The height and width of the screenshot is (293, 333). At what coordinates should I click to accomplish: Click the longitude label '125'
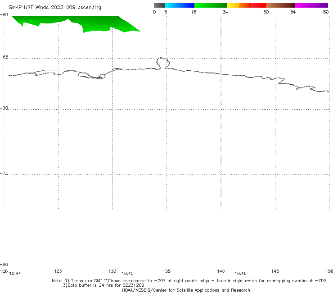click(x=58, y=271)
